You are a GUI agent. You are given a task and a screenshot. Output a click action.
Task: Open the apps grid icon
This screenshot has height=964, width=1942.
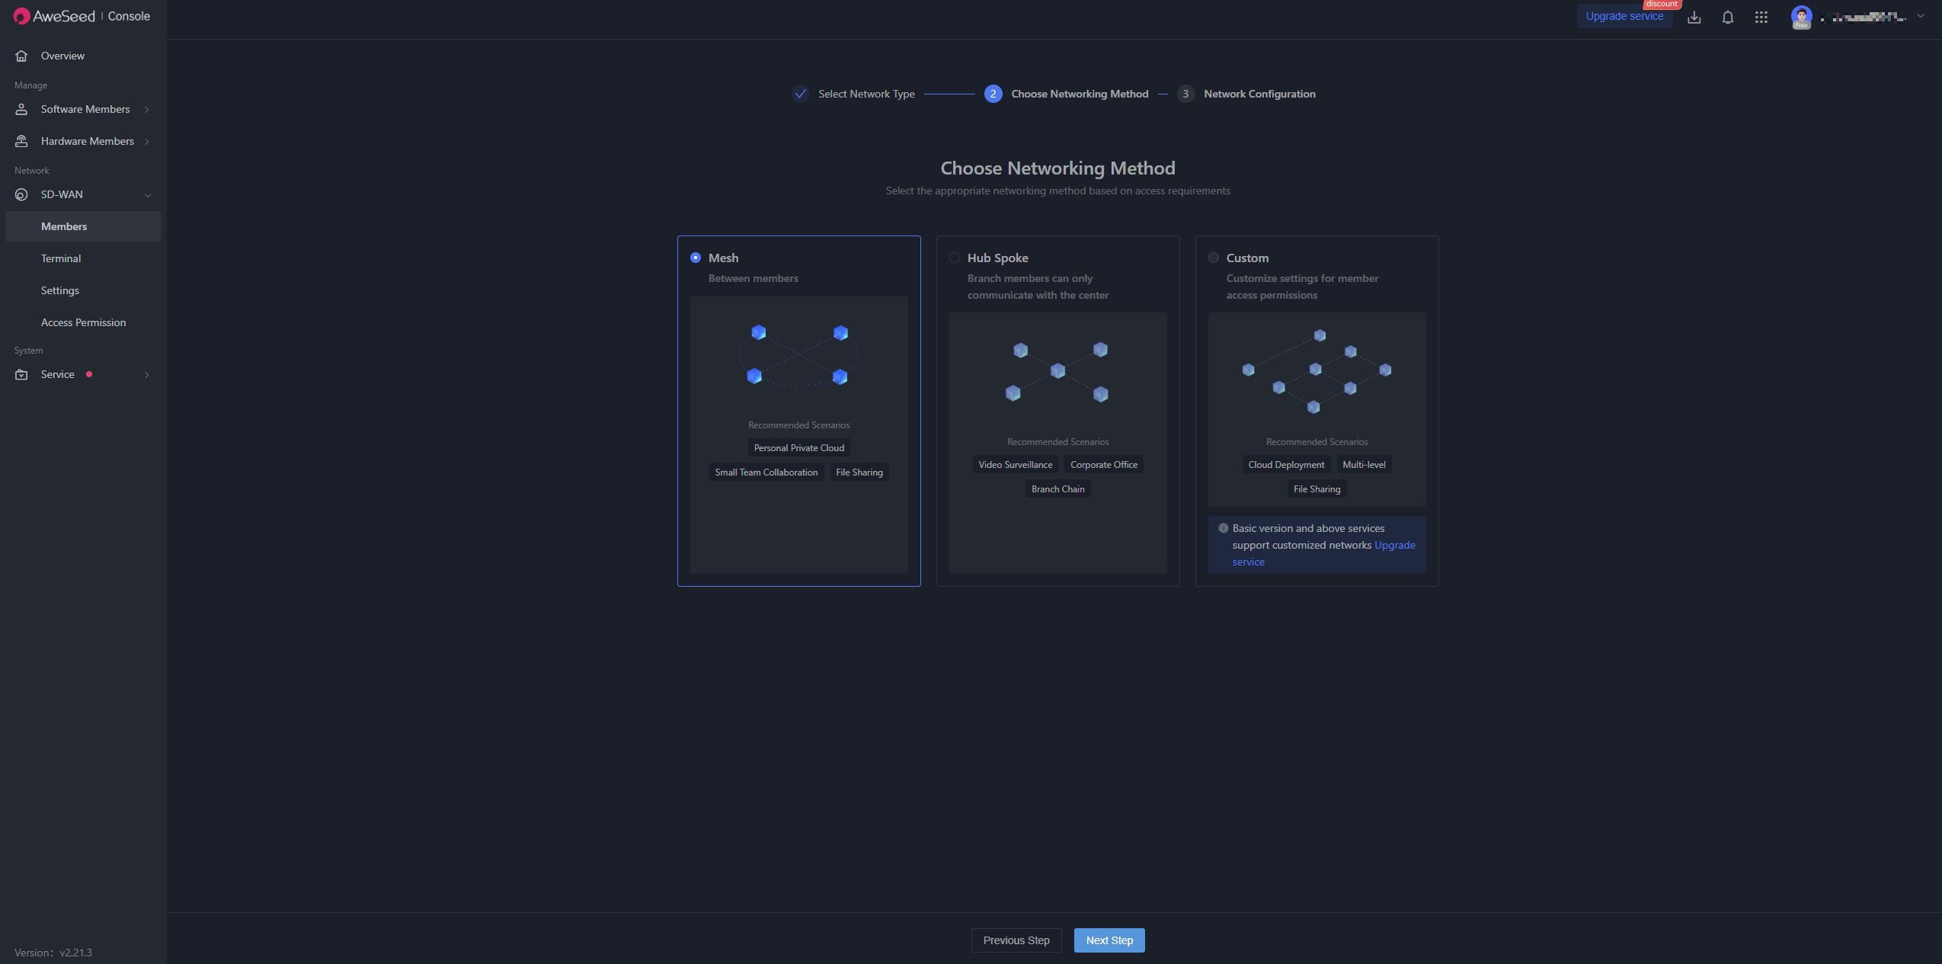click(x=1761, y=17)
